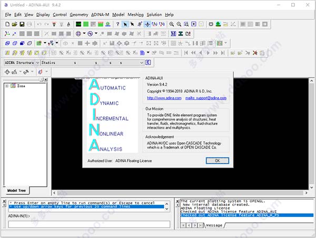Screen dimensions: 316x238
Task: Close the Model Tree panel
Action: [46, 80]
